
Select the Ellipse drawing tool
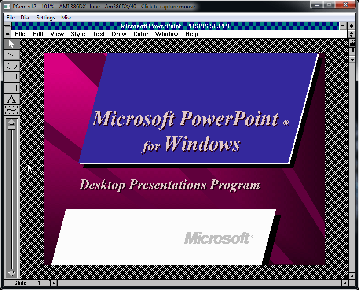(11, 66)
